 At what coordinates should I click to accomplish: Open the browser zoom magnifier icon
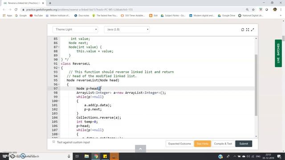click(x=247, y=9)
